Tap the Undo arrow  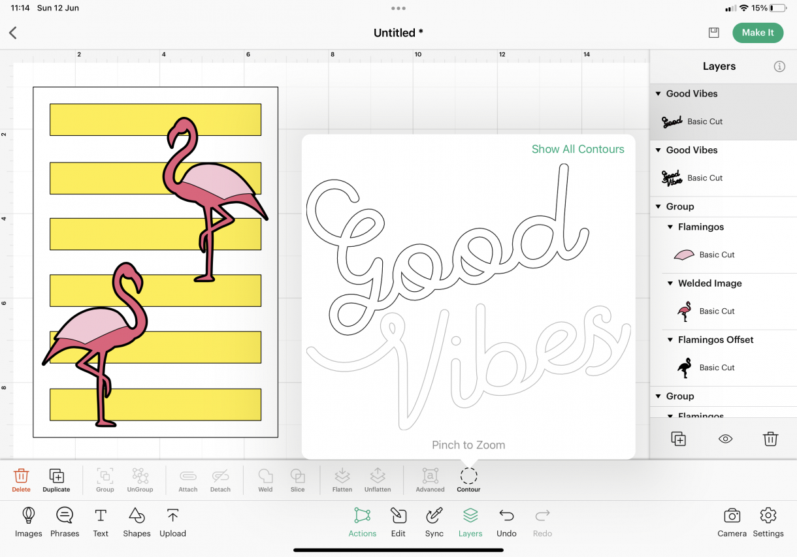506,522
